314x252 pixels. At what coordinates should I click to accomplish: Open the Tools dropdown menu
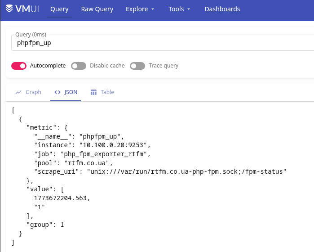179,9
